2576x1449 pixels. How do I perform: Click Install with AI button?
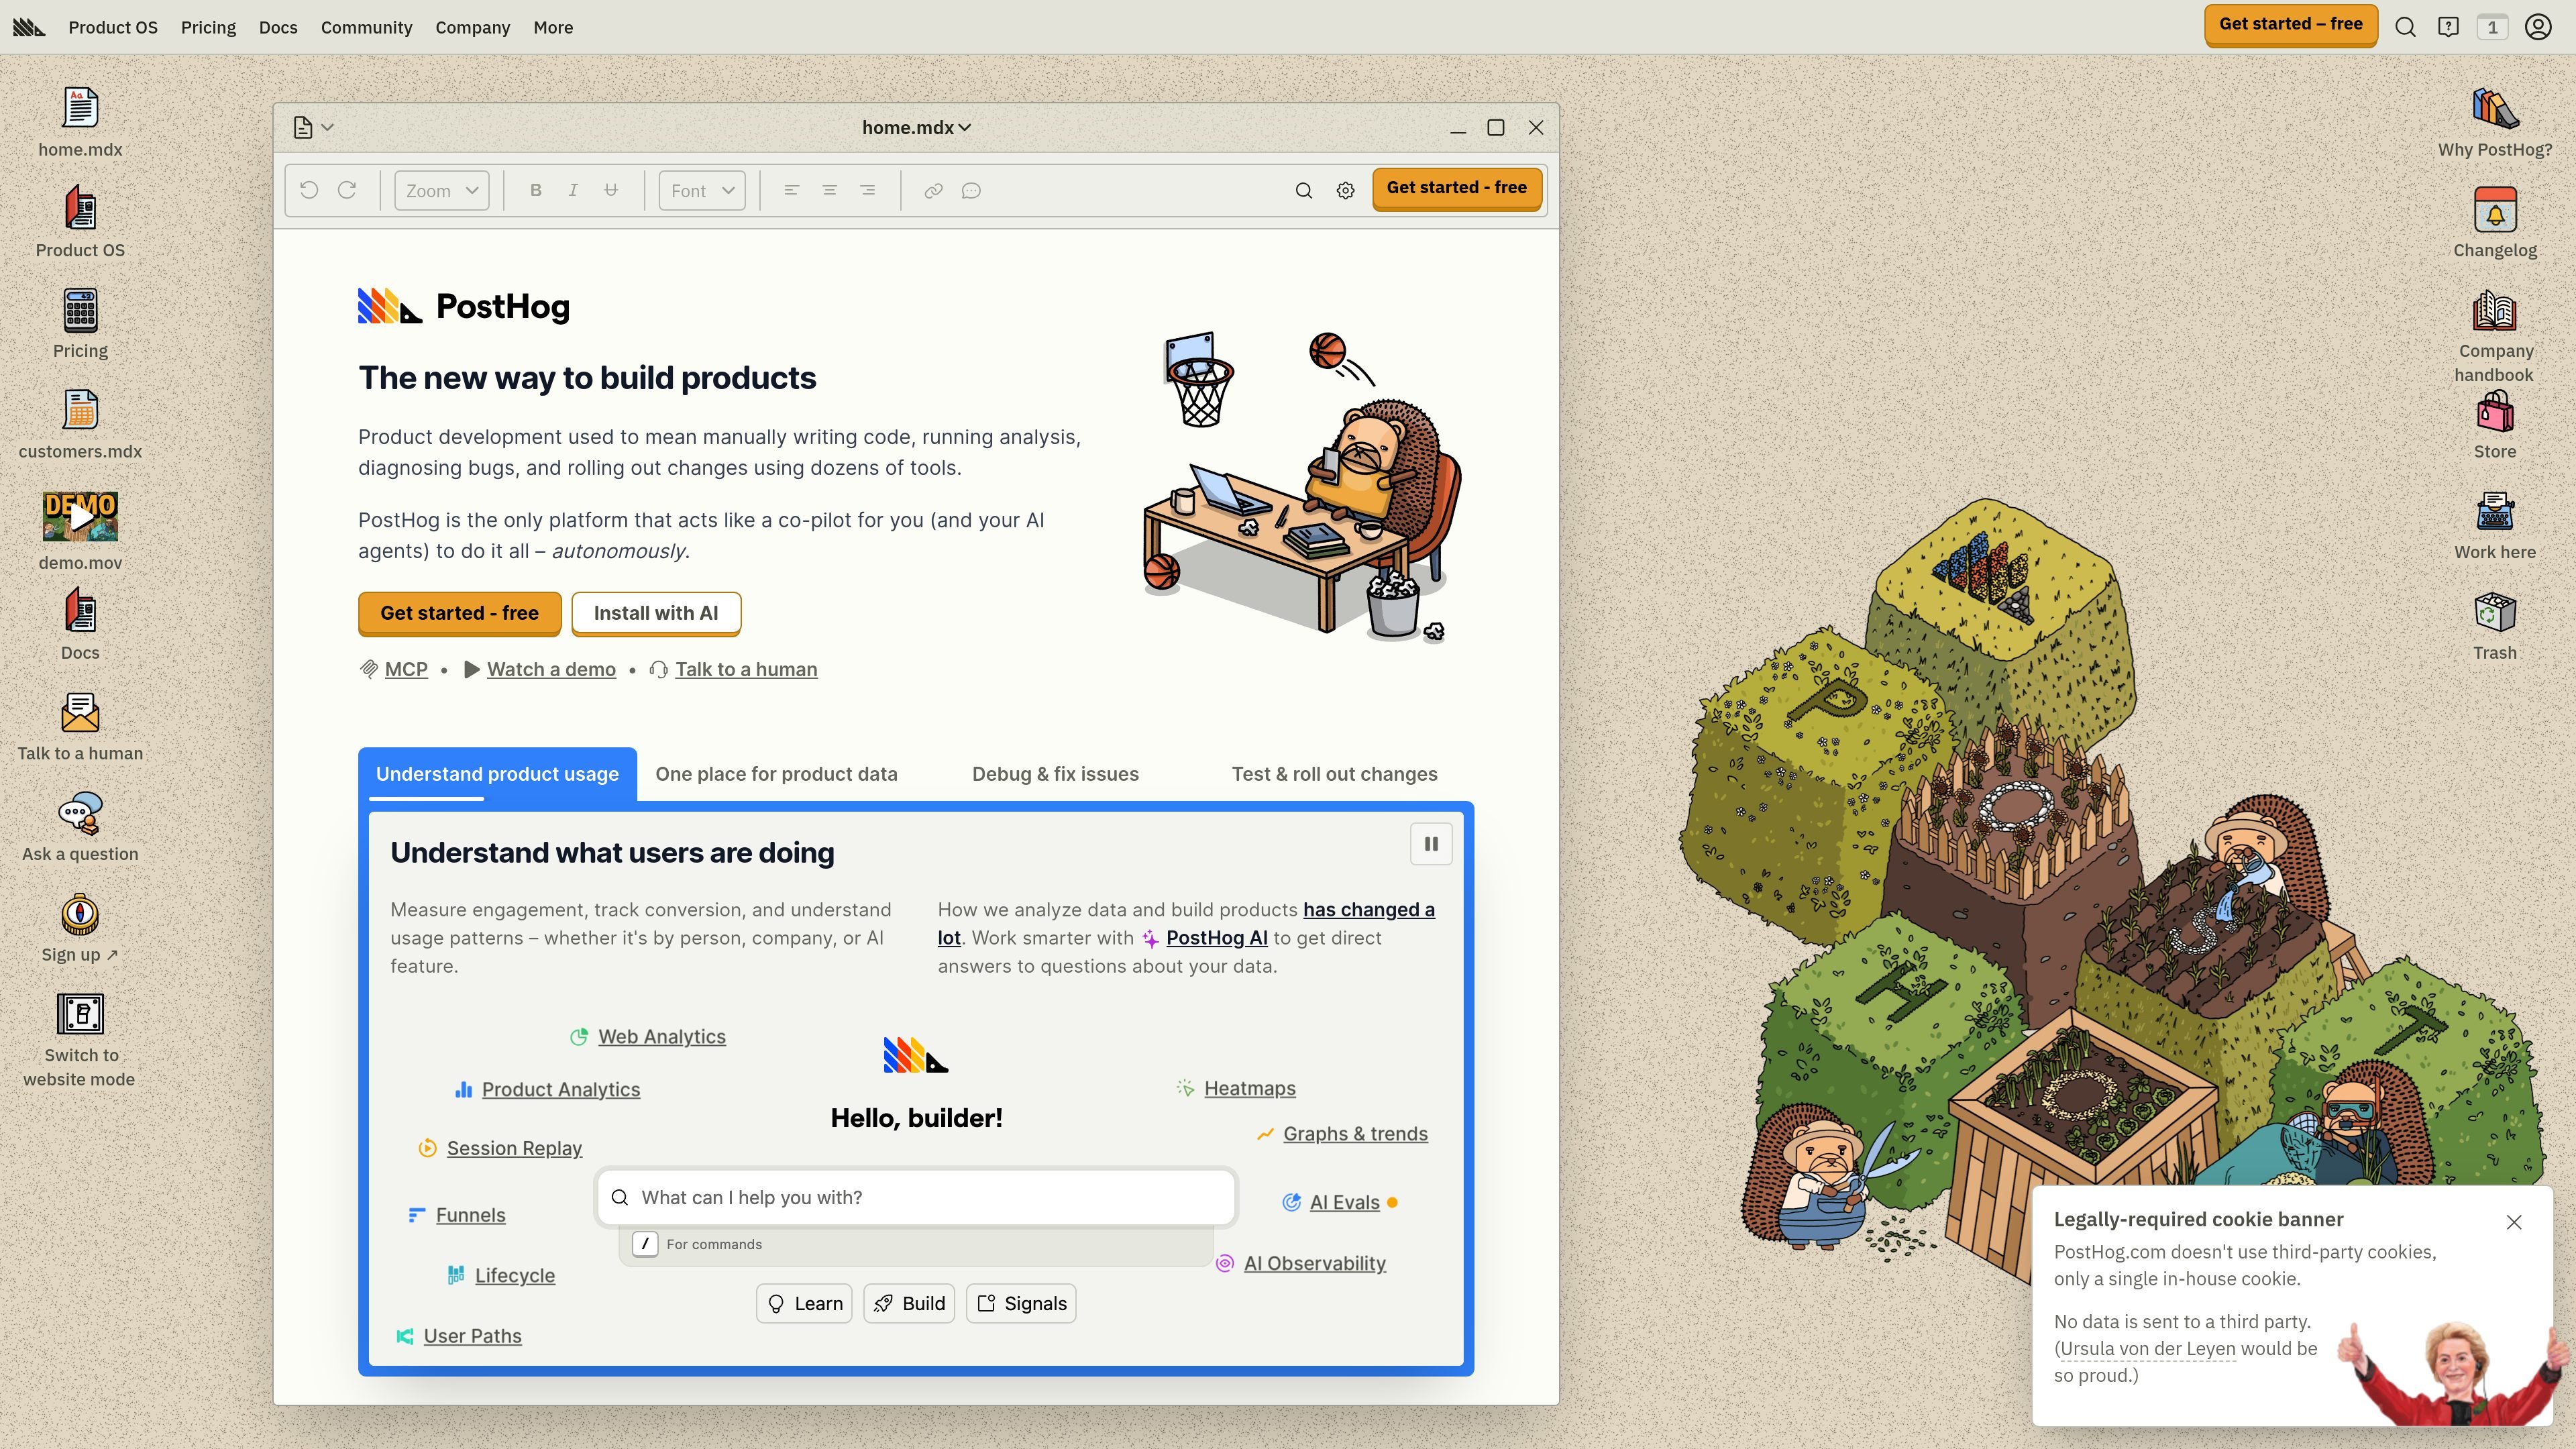(x=656, y=613)
